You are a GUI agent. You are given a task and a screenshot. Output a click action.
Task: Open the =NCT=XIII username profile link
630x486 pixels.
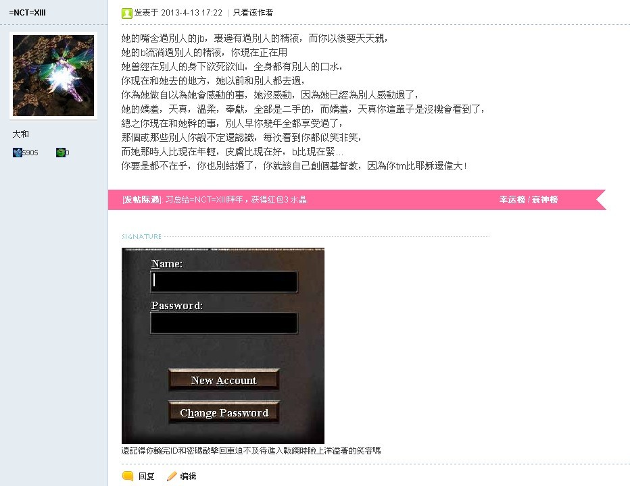click(x=27, y=12)
